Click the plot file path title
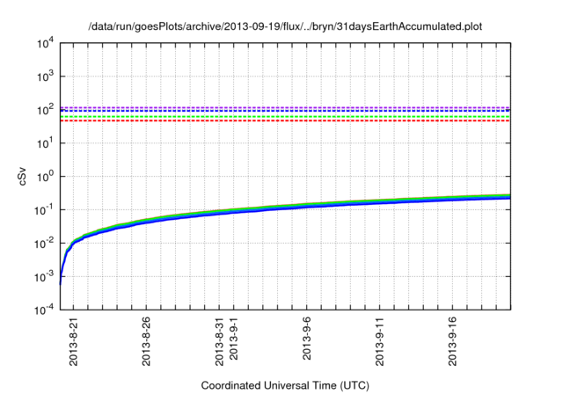Viewport: 563px width, 394px height. point(285,26)
